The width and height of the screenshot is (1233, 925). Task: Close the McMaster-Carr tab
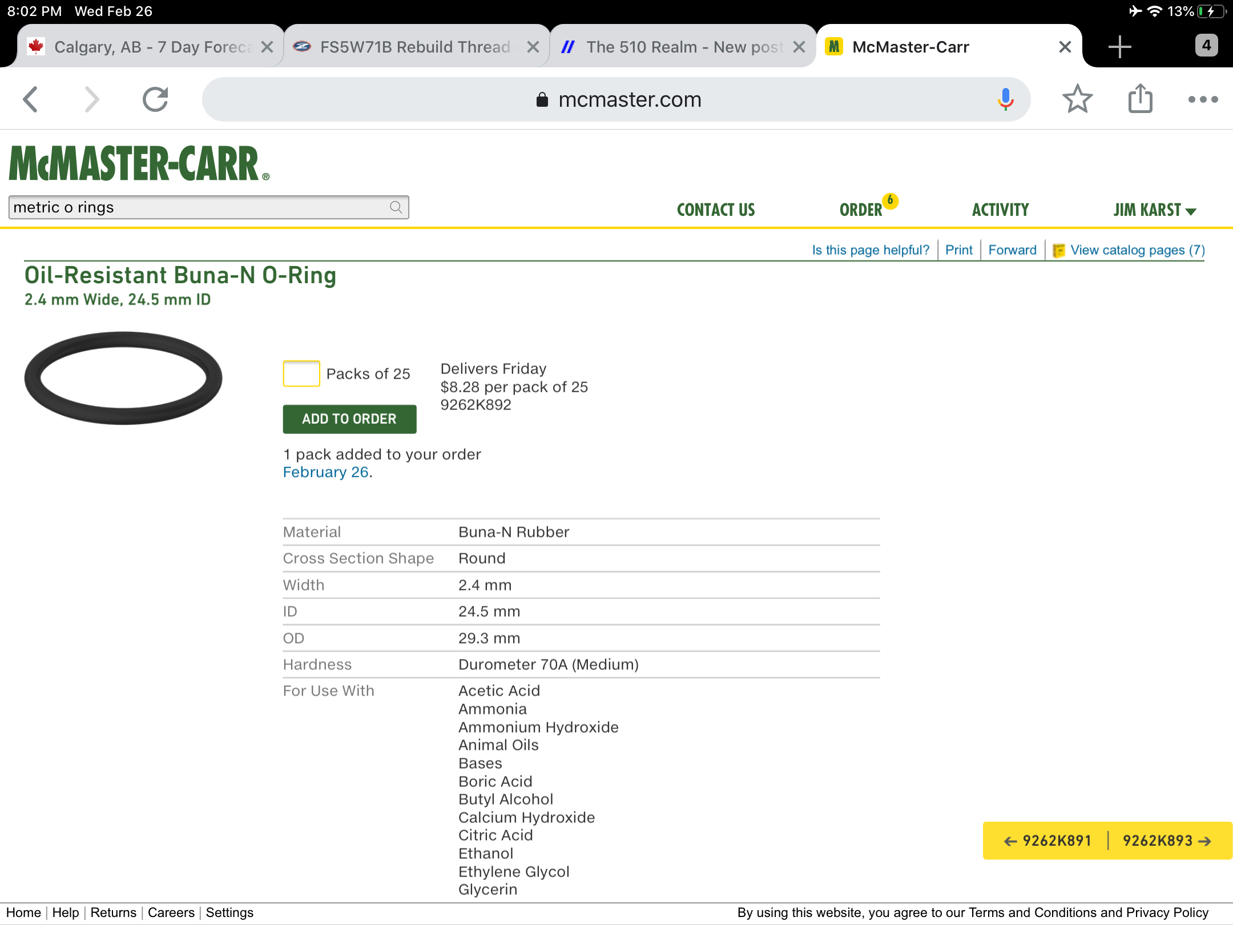(1065, 47)
